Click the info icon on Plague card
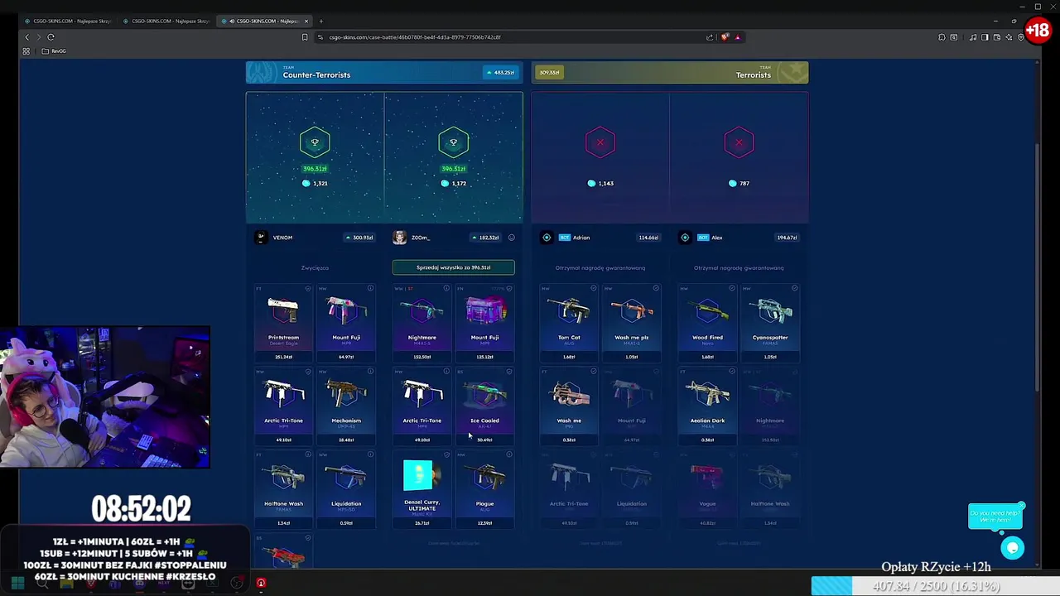Screen dimensions: 1060x596 click(509, 454)
